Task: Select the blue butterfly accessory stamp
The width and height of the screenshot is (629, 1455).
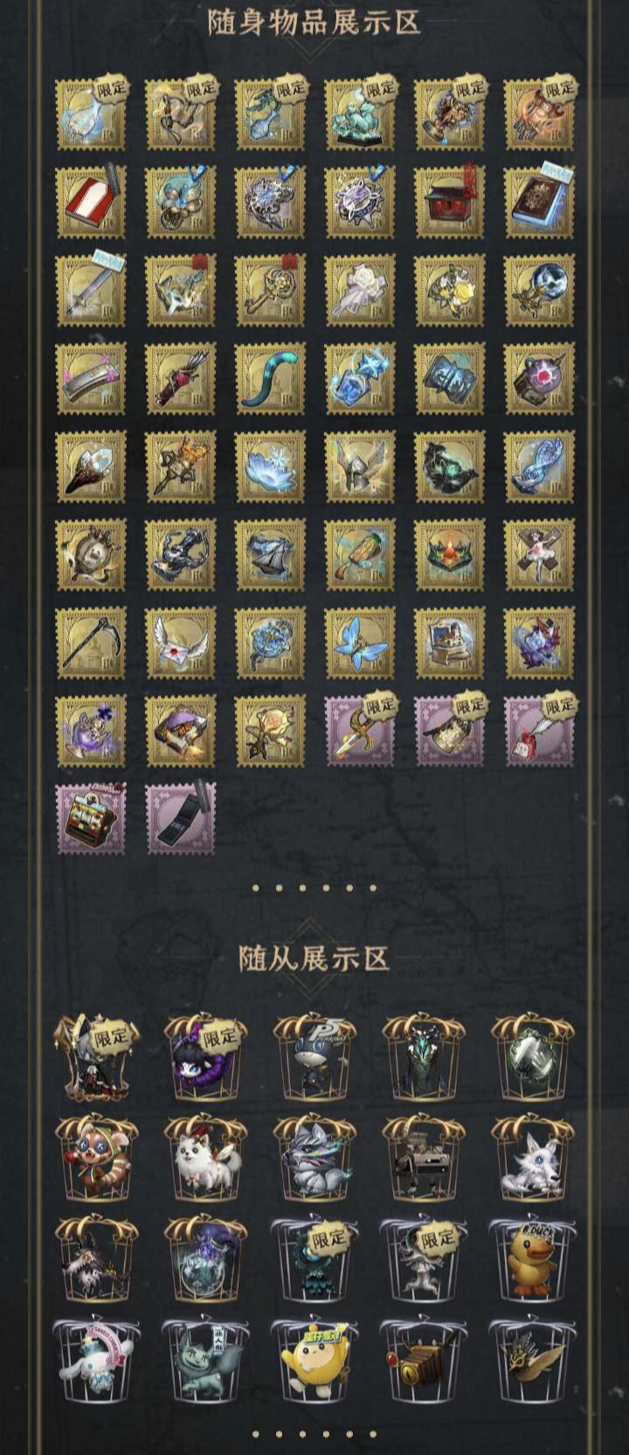Action: (x=360, y=643)
